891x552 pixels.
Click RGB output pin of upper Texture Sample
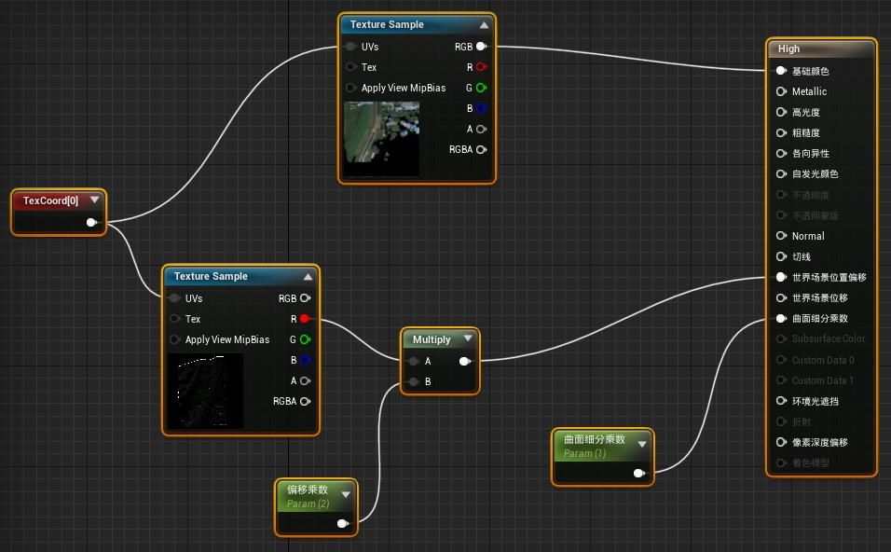(x=481, y=47)
